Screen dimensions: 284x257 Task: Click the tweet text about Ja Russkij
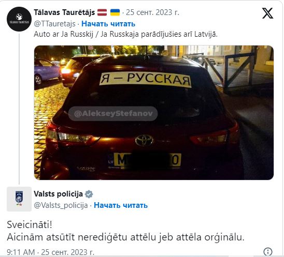click(x=125, y=34)
